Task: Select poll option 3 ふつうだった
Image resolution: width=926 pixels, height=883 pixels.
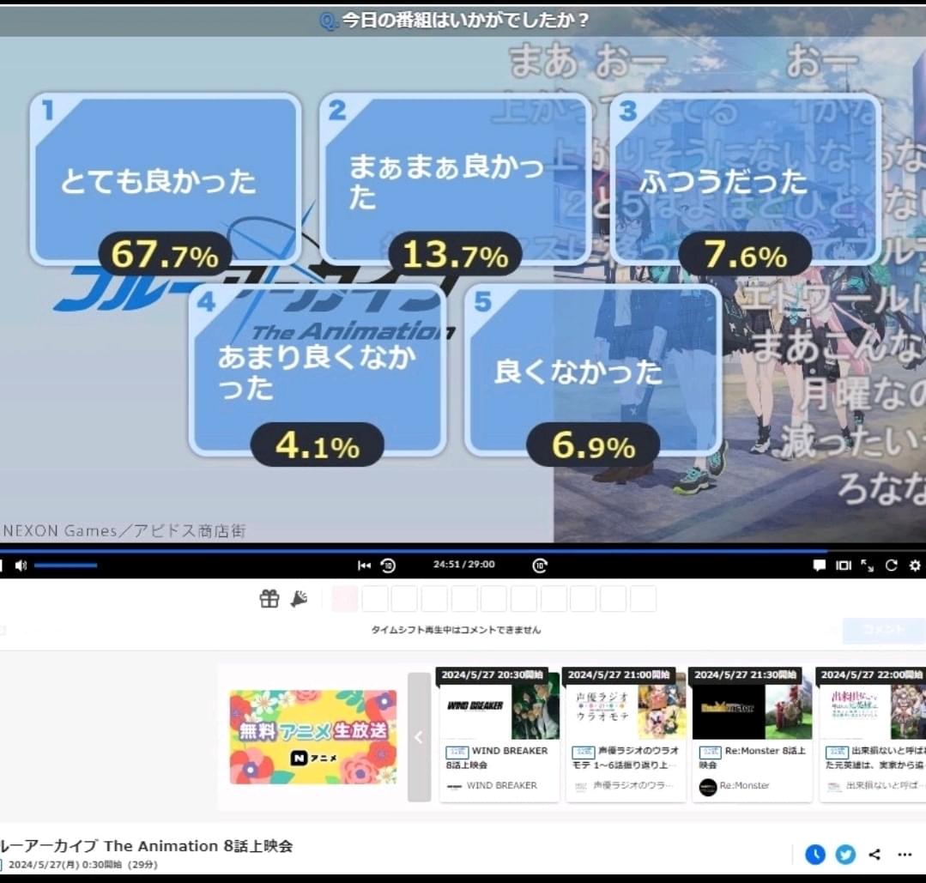Action: pos(745,178)
